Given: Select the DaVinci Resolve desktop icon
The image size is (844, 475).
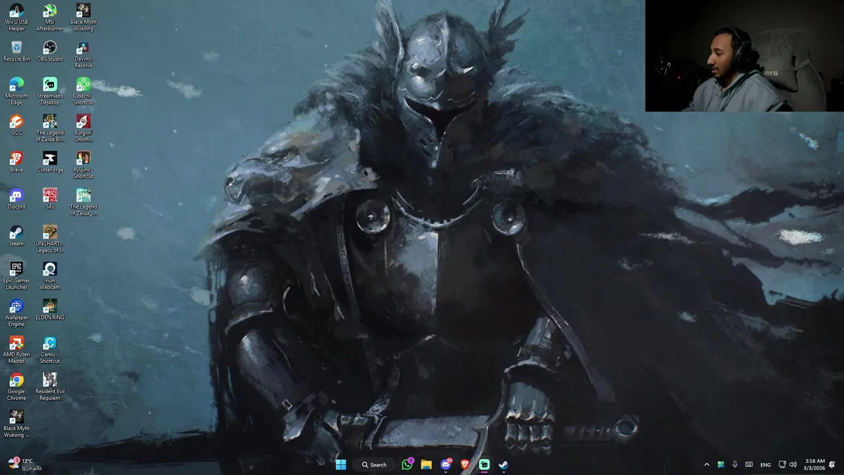Looking at the screenshot, I should 83,54.
